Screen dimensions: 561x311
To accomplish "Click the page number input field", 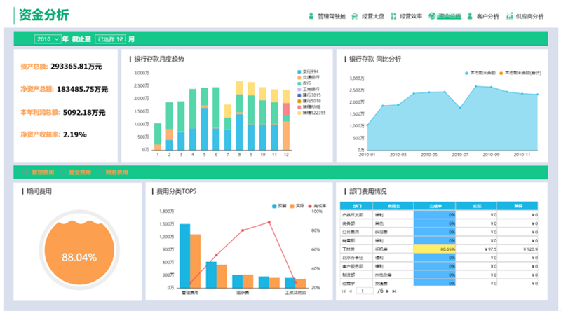I will pyautogui.click(x=365, y=291).
